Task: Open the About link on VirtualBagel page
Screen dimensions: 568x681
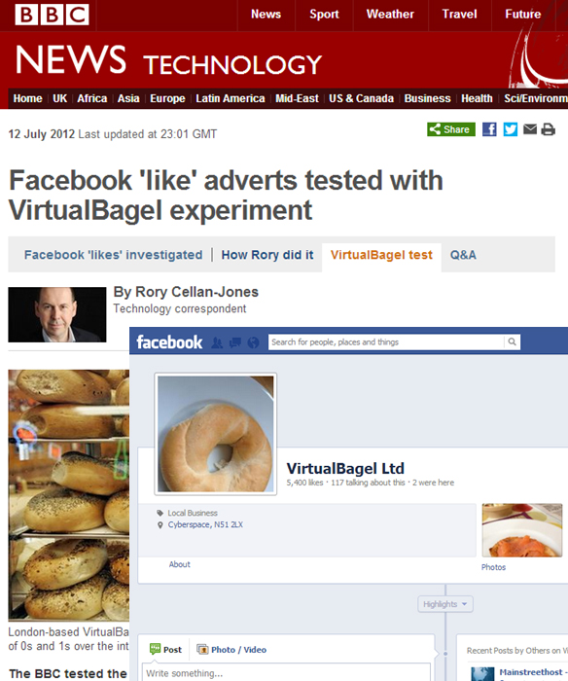Action: point(179,564)
